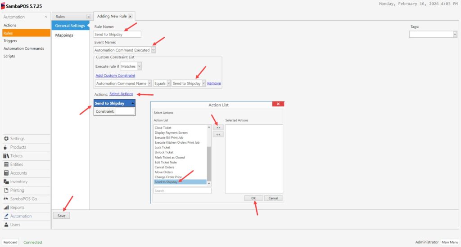
Task: Open the Execute rule if Matches dropdown
Action: [139, 66]
